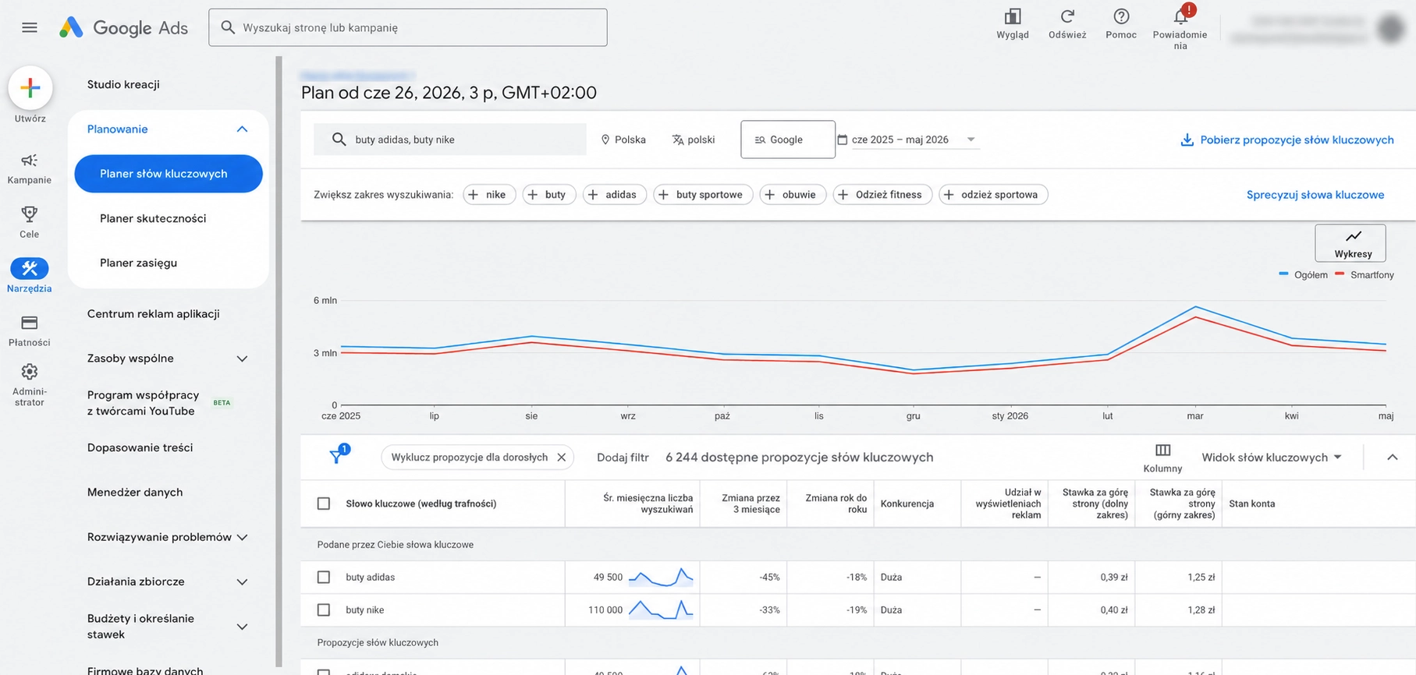Viewport: 1416px width, 675px height.
Task: Open Dopasowanie treści
Action: pyautogui.click(x=140, y=447)
